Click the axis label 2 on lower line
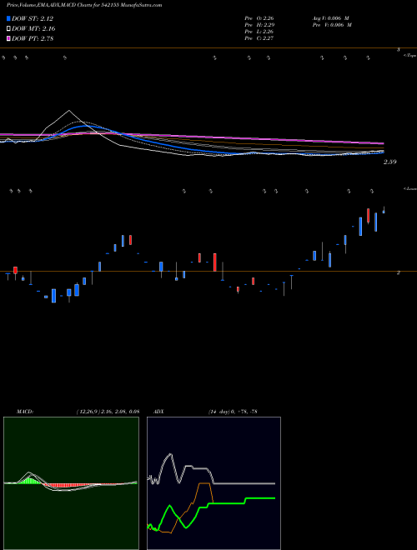This screenshot has height=550, width=417. 399,272
